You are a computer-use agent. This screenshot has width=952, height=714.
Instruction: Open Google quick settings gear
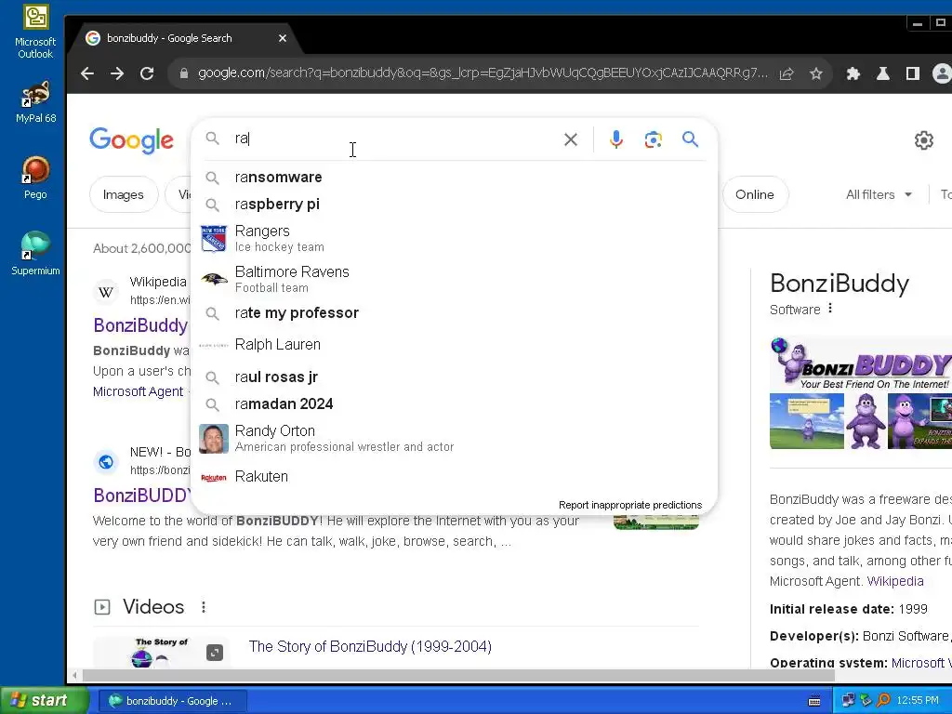pyautogui.click(x=924, y=140)
